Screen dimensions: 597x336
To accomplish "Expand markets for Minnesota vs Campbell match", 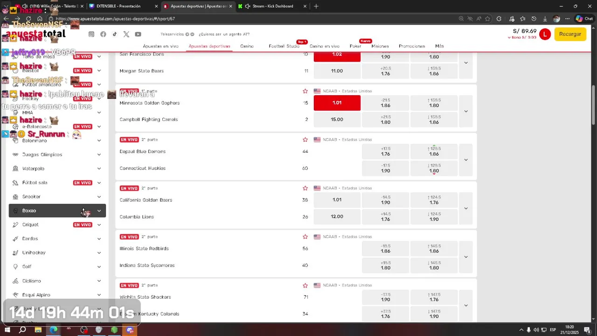I will pos(466,111).
